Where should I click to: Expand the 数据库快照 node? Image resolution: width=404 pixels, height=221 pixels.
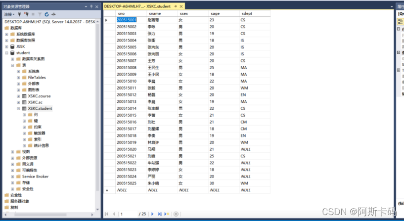click(x=7, y=41)
